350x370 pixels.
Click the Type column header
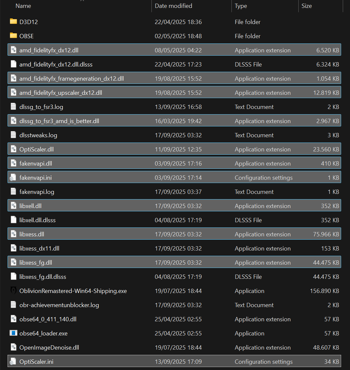241,6
